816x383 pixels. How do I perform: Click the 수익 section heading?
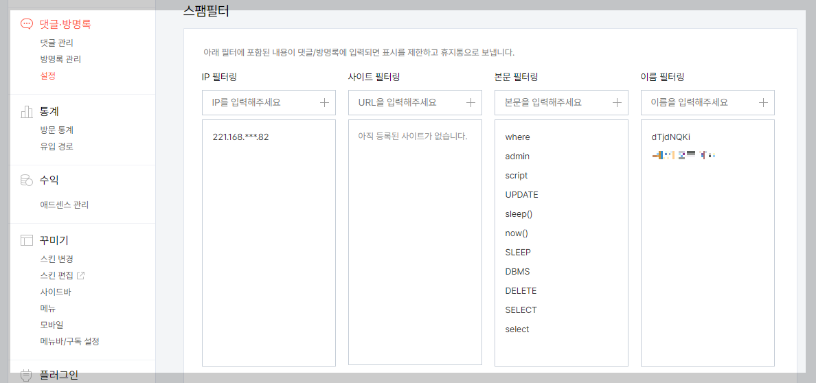[x=48, y=181]
